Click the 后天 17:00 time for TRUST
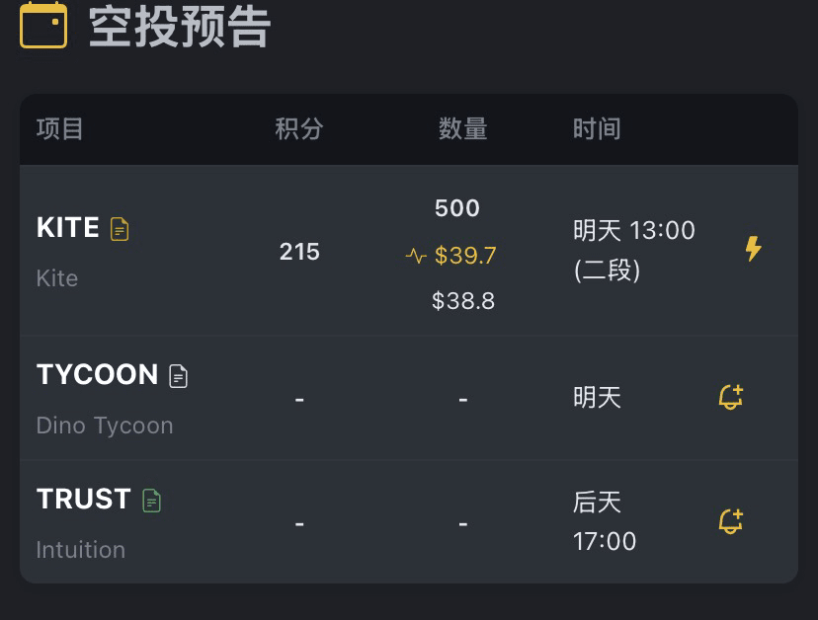 tap(605, 521)
